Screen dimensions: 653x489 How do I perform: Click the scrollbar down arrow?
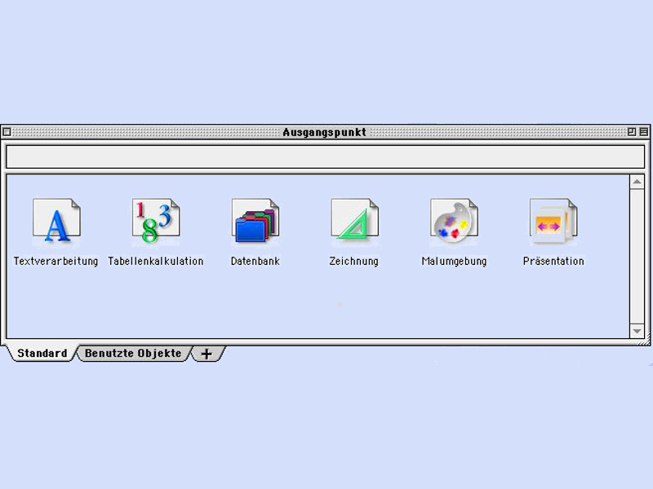637,331
